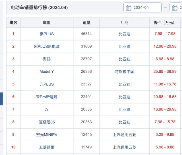182x155 pixels.
Task: Click 上汽通用五菱 manufacturer for 五菱缤果
Action: point(124,147)
